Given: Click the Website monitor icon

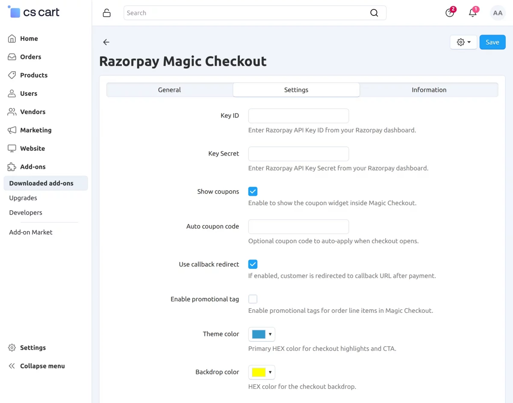Looking at the screenshot, I should (12, 149).
